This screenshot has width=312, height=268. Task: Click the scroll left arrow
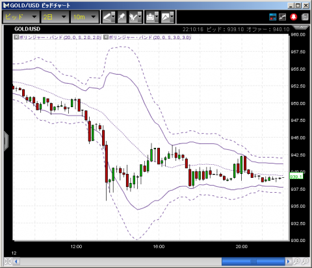16,262
